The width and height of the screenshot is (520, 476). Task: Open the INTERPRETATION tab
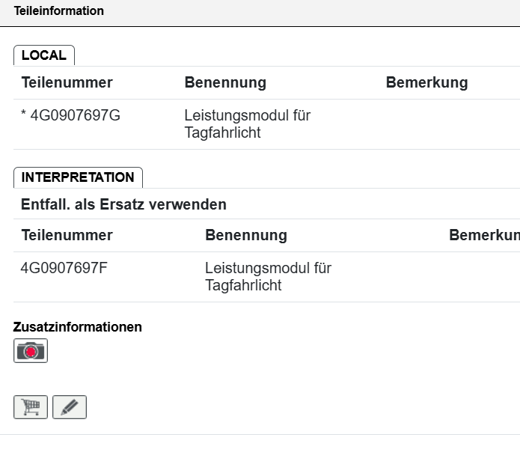click(x=78, y=177)
